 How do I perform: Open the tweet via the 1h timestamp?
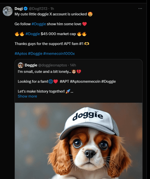click(x=52, y=9)
